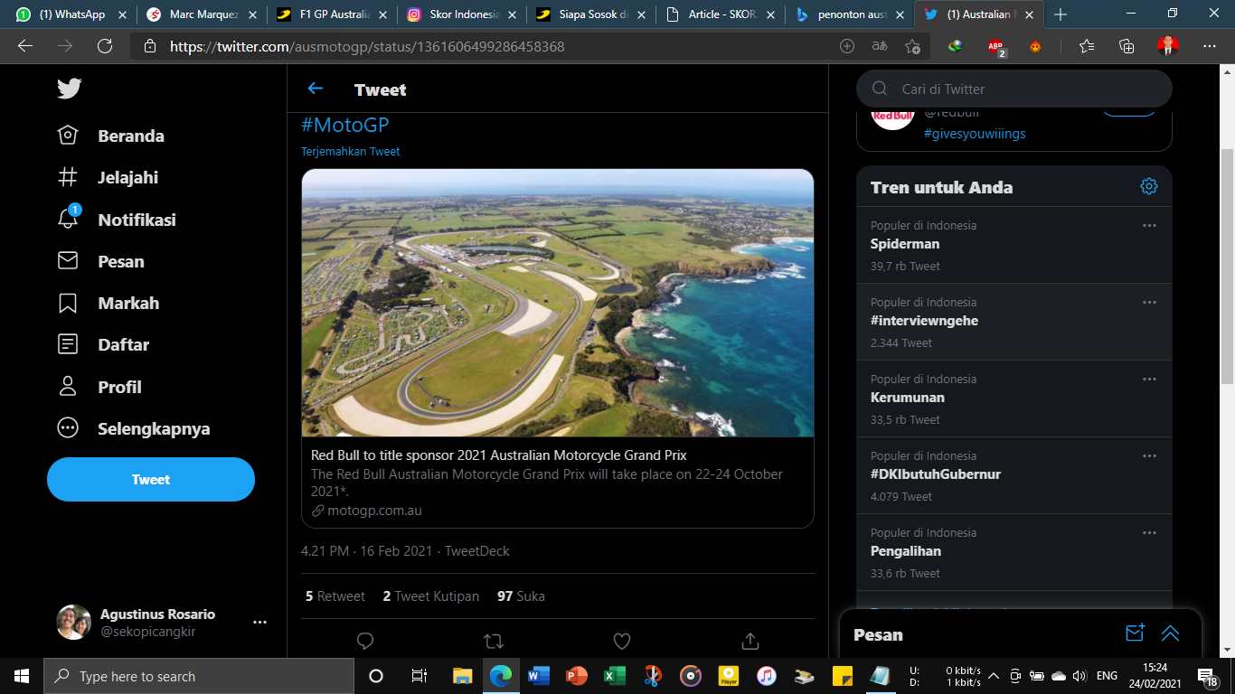Open more options for Spiderman trend
1235x694 pixels.
(1149, 226)
